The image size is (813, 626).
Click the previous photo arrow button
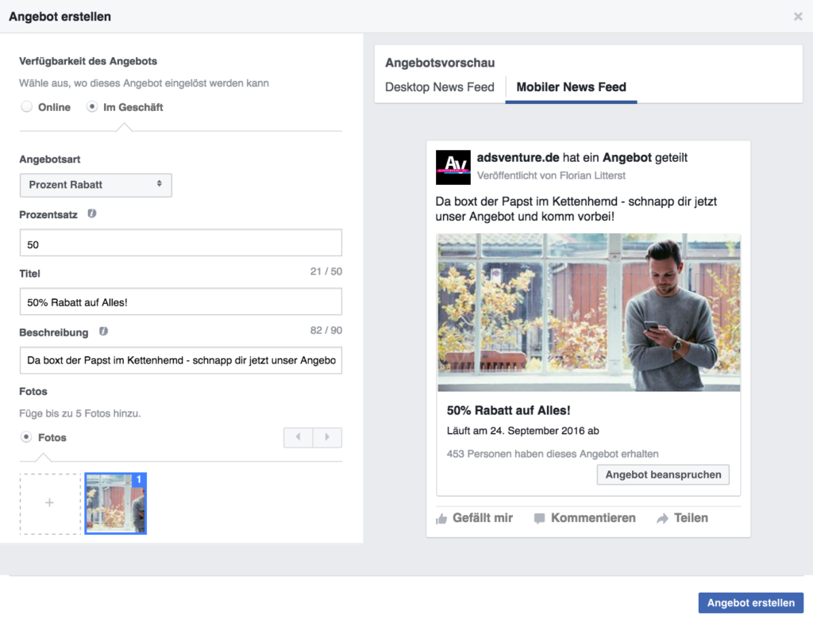tap(299, 437)
